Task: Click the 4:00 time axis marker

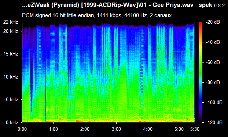Action: [x=148, y=129]
